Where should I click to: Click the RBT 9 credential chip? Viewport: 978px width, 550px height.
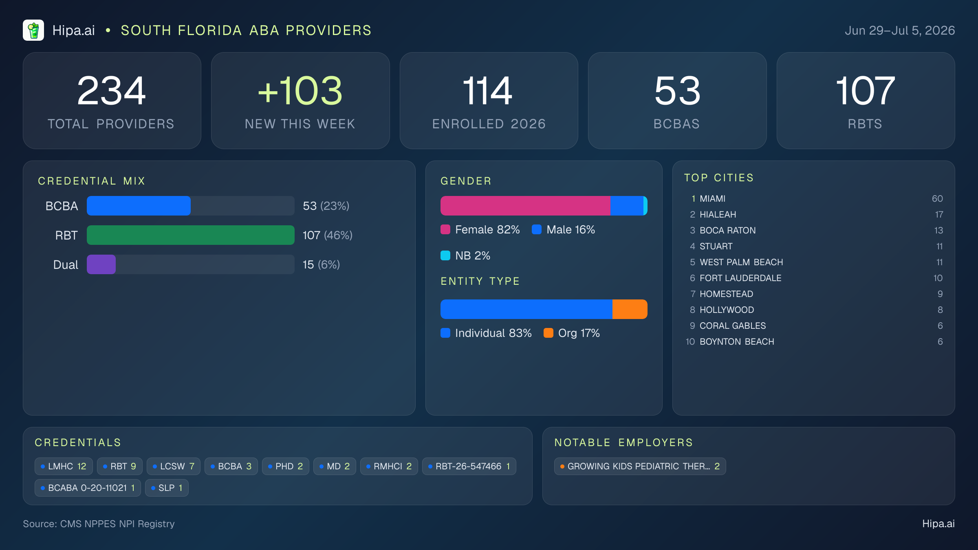coord(120,466)
